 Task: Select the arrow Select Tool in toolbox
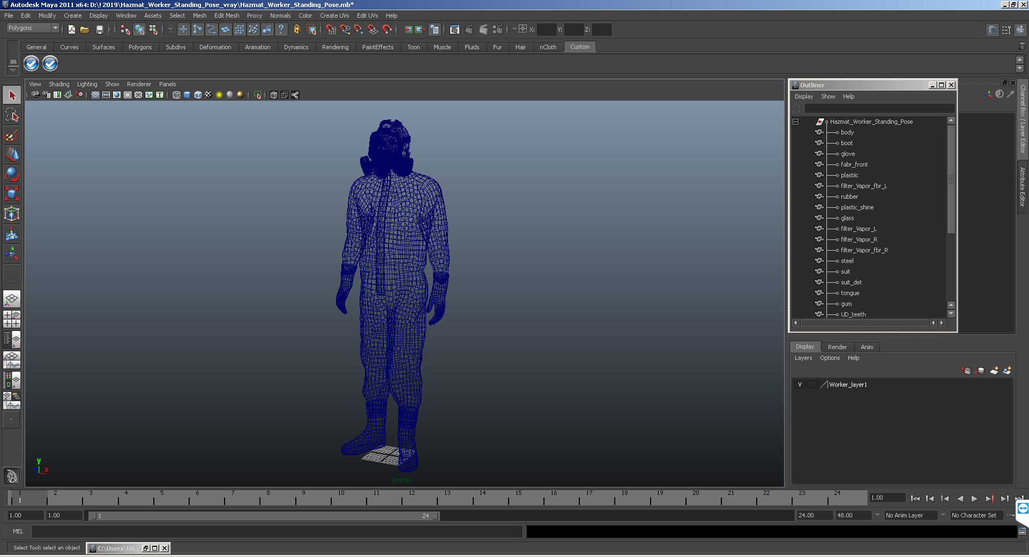pyautogui.click(x=12, y=96)
